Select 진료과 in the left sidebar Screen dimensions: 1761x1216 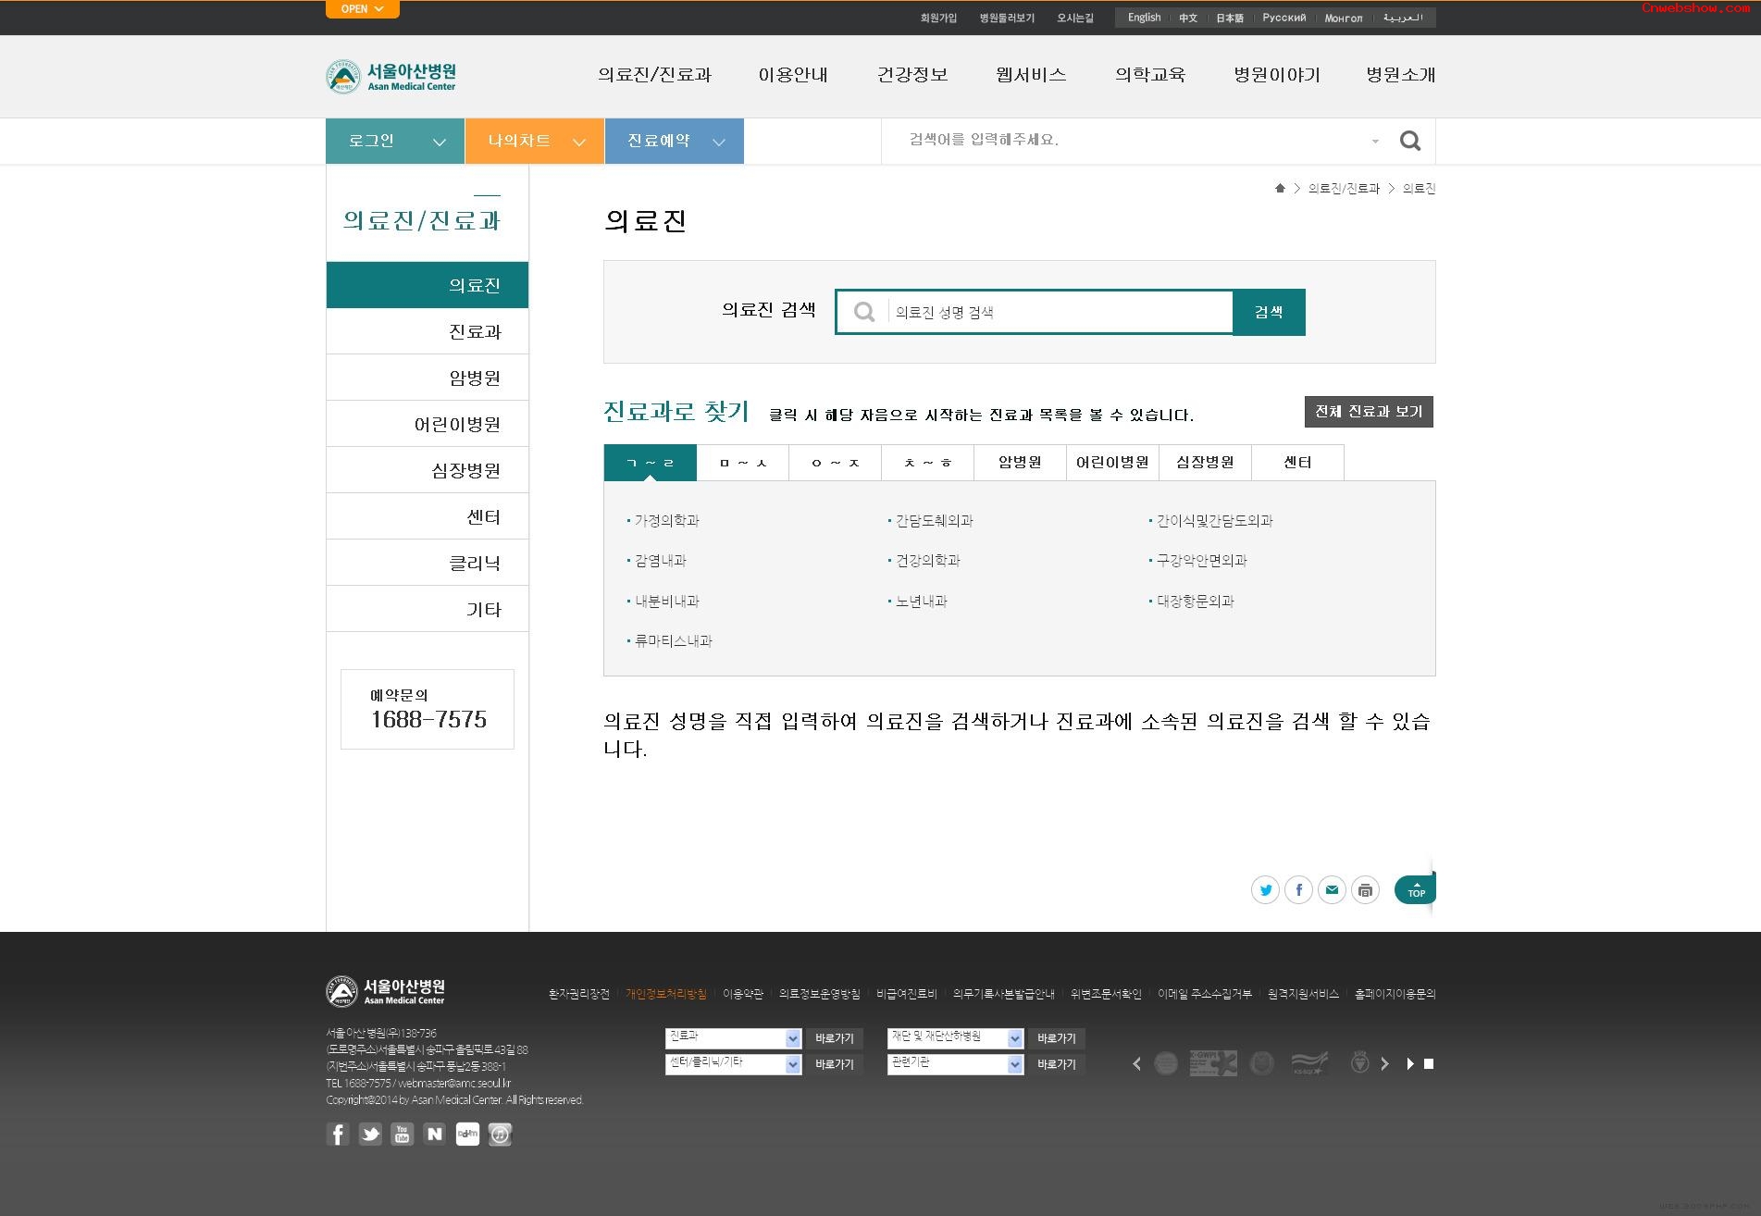428,331
